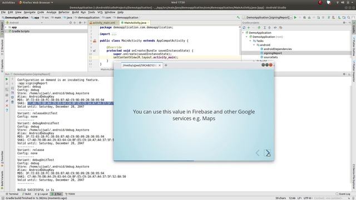The image size is (356, 200).
Task: Open the File menu
Action: 3,12
